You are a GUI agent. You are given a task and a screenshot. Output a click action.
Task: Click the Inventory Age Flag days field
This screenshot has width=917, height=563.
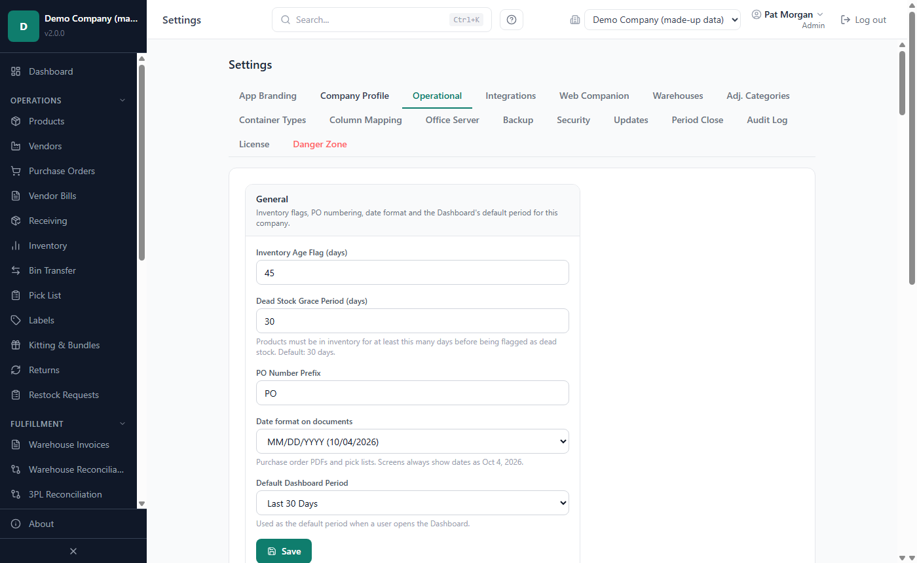[413, 272]
